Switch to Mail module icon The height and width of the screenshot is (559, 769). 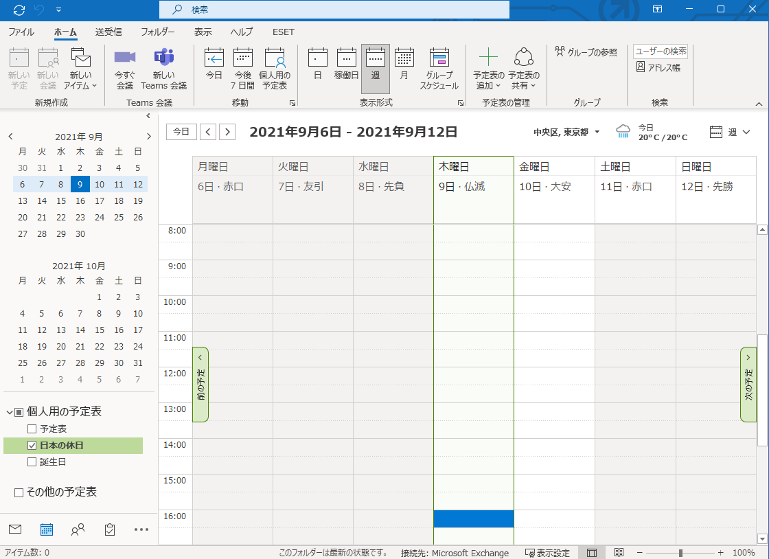[x=15, y=529]
